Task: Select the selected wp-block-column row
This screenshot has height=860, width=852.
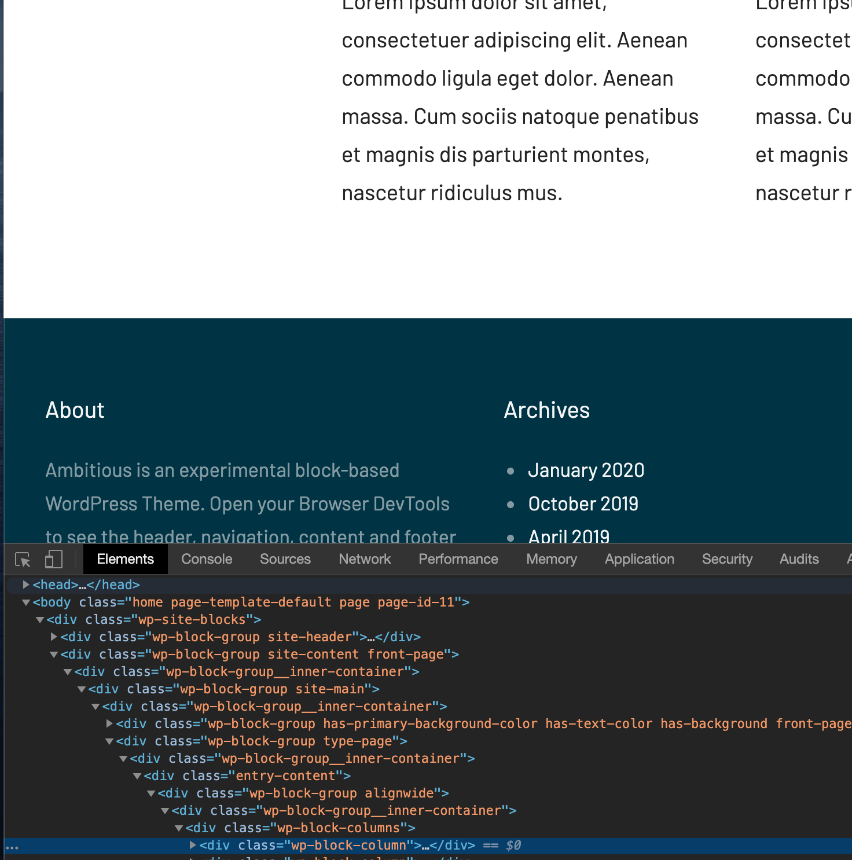Action: [x=428, y=846]
